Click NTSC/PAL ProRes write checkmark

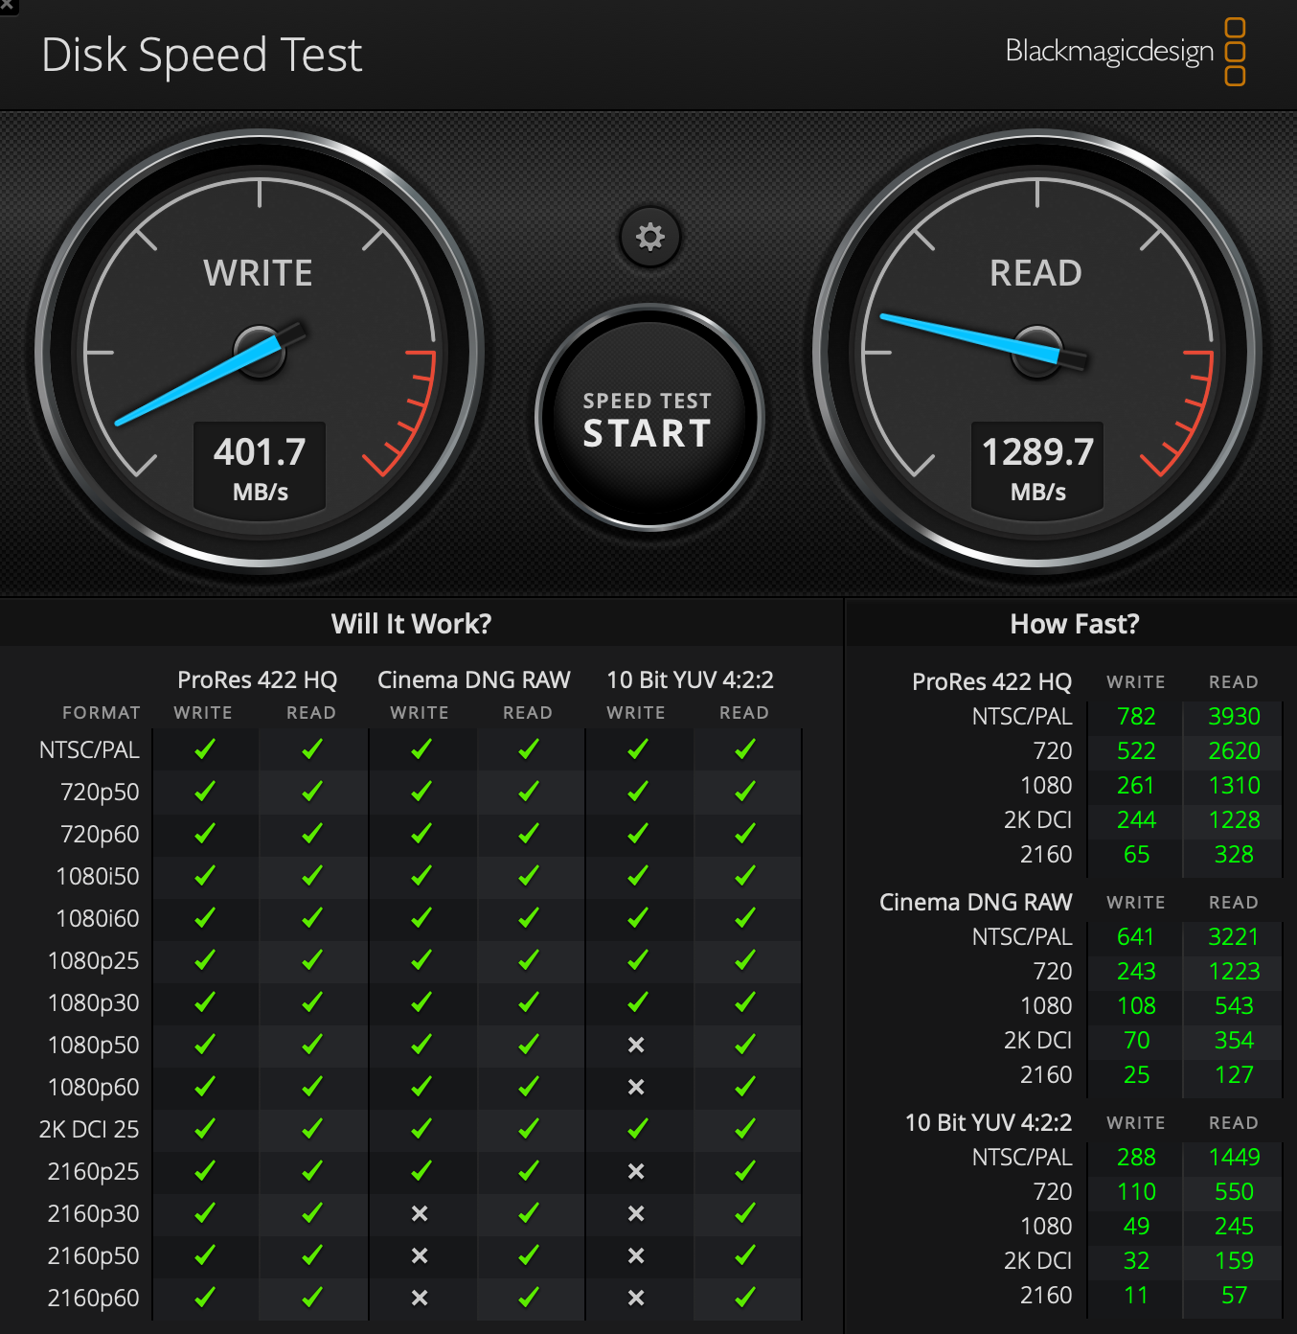(x=204, y=749)
